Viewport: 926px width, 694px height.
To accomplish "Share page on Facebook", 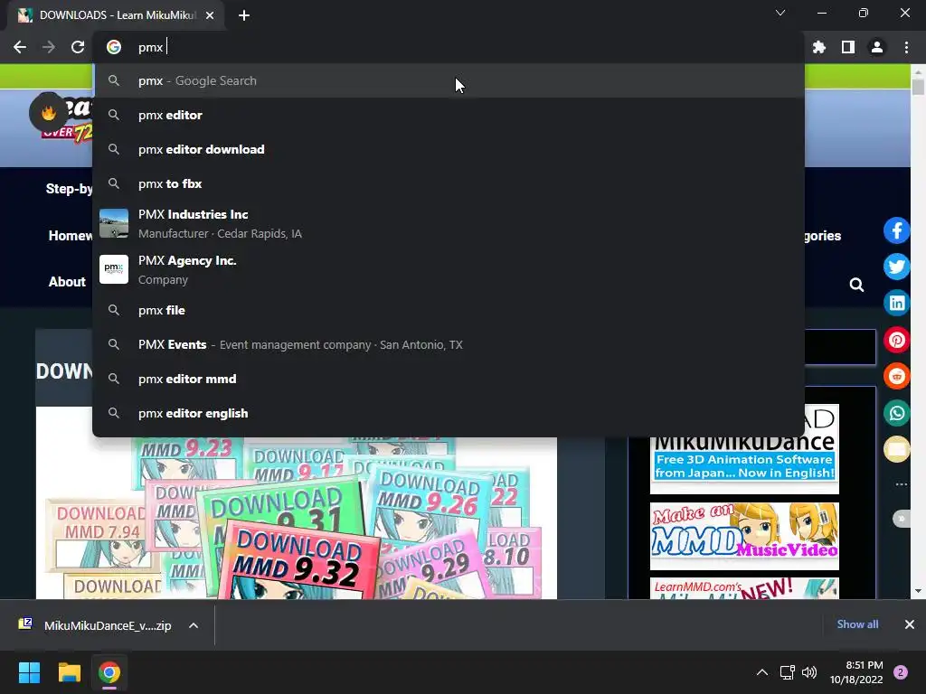I will click(x=896, y=230).
